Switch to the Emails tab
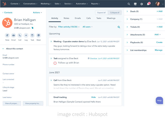 click(78, 18)
